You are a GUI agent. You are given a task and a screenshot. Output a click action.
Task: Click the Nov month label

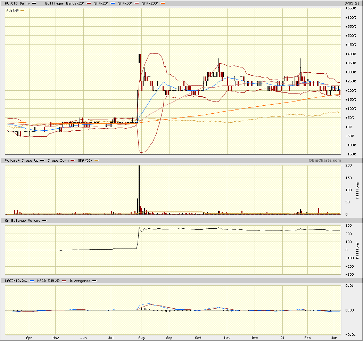click(x=227, y=338)
